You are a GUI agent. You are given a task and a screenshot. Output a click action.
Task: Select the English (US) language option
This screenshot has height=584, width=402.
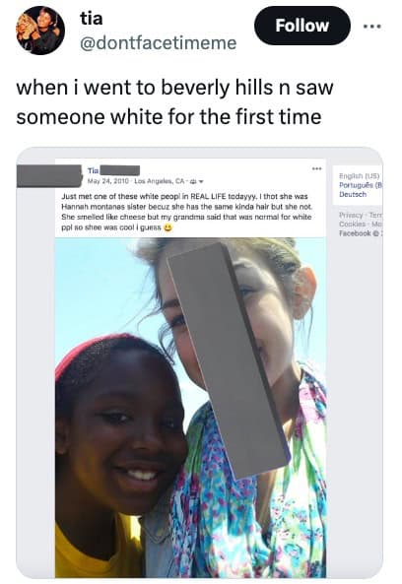tap(360, 176)
